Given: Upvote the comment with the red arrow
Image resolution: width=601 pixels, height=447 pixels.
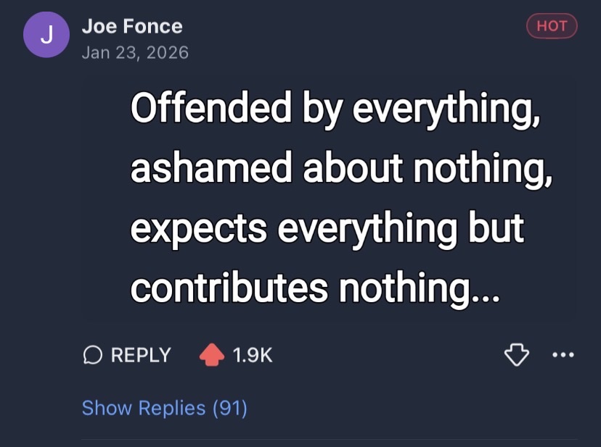Looking at the screenshot, I should [x=211, y=355].
